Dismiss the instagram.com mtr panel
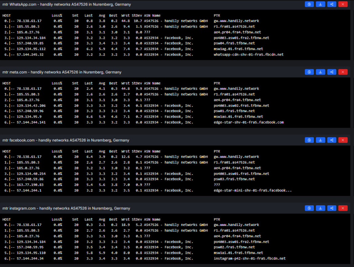Viewport: 354px width, 267px height. (x=343, y=208)
